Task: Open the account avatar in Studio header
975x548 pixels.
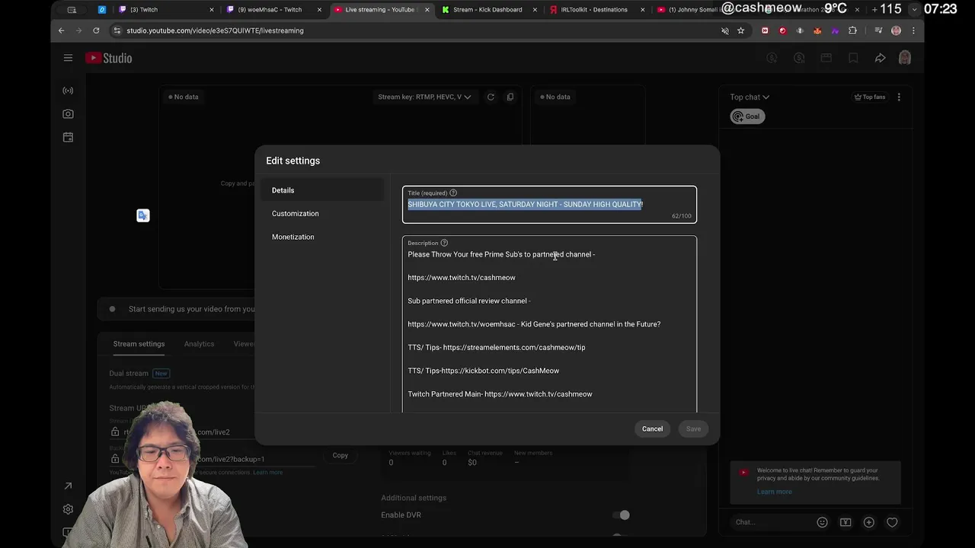Action: pos(905,58)
